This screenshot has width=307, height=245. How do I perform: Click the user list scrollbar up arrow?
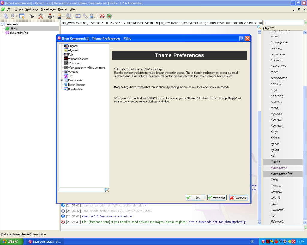click(305, 32)
